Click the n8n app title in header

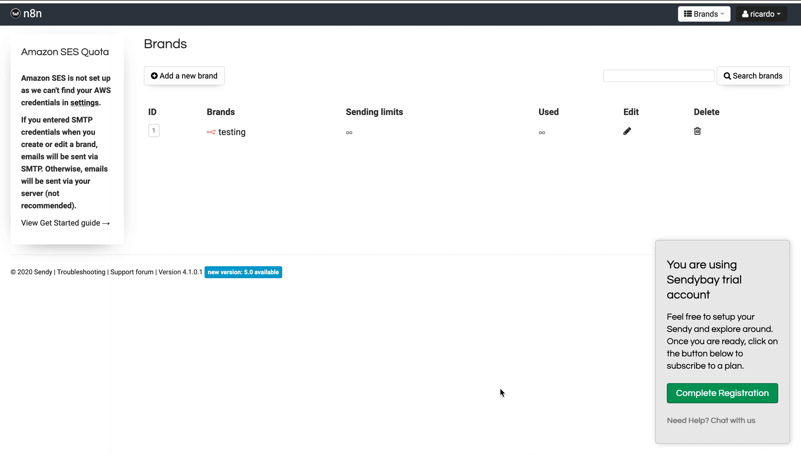[33, 13]
